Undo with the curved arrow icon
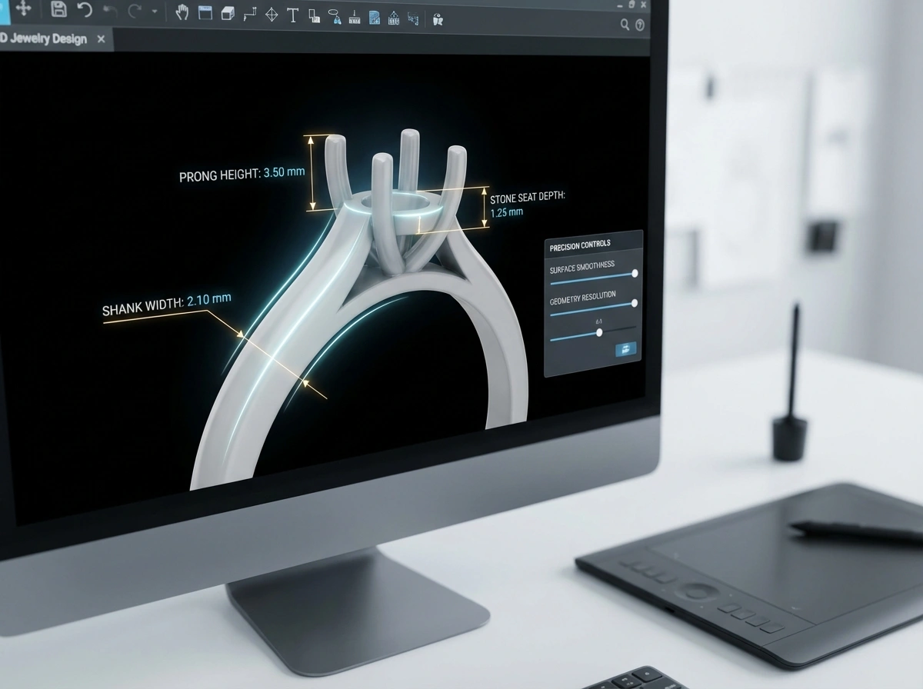Screen dimensions: 923x689 pyautogui.click(x=85, y=10)
